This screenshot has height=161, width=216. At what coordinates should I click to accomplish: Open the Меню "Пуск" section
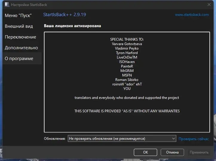coord(18,16)
